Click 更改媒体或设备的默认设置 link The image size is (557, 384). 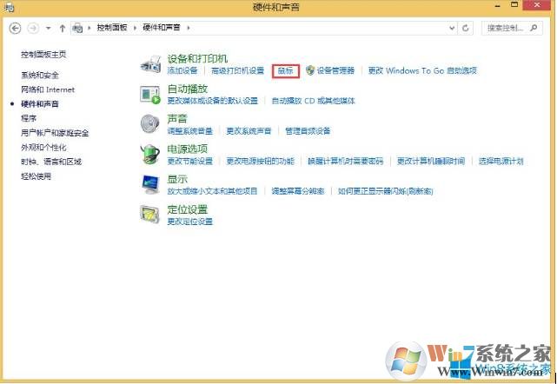click(x=212, y=101)
